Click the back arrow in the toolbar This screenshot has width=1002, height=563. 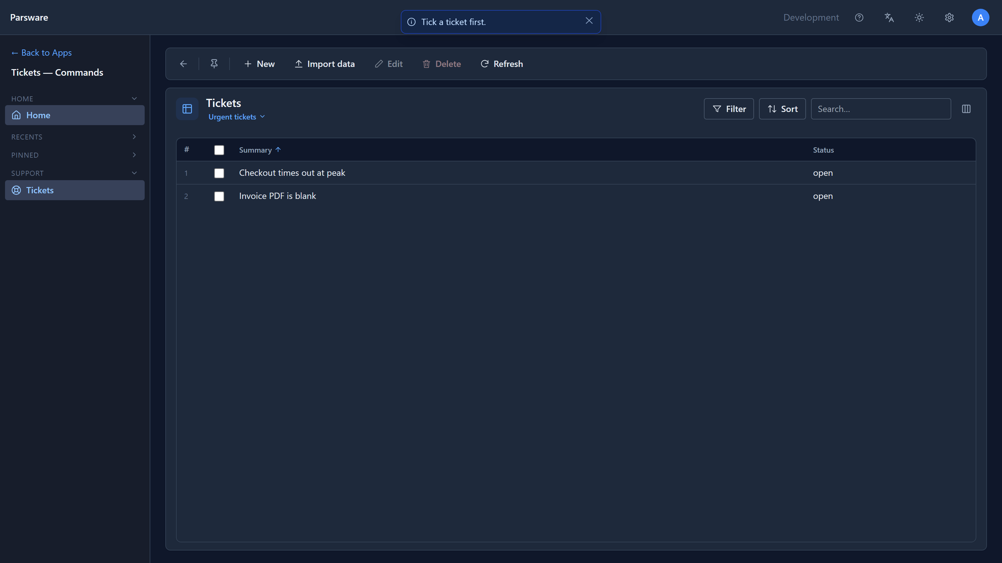click(x=183, y=64)
